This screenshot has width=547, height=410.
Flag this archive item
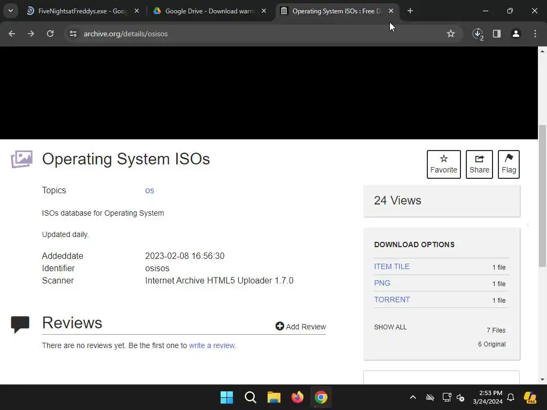[509, 164]
